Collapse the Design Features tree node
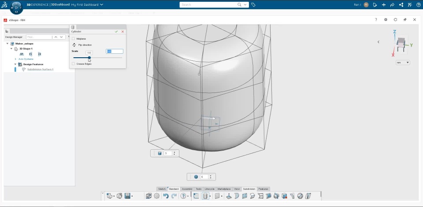 tap(15, 64)
